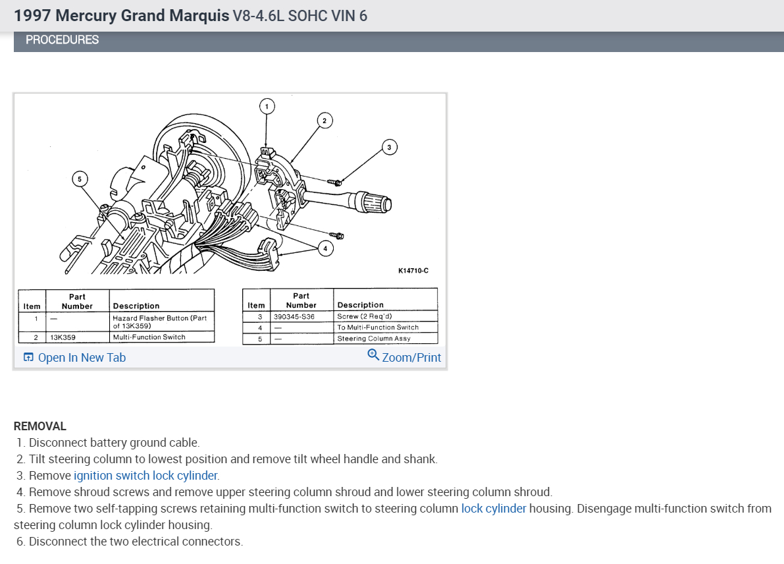Screen dimensions: 784x564
Task: Click 'Remove shroud screws' step text
Action: 290,492
